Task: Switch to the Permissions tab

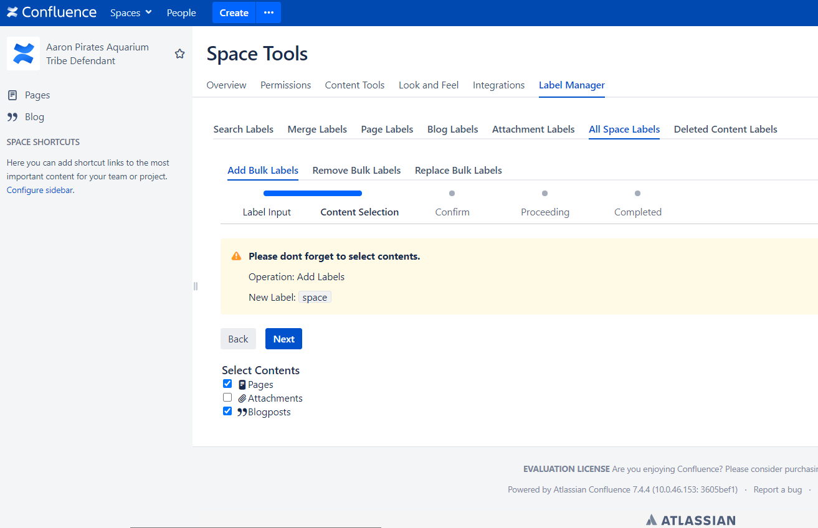Action: 285,85
